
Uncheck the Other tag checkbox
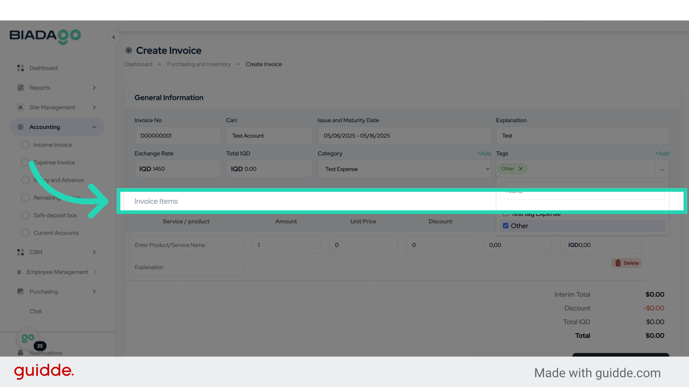[506, 226]
